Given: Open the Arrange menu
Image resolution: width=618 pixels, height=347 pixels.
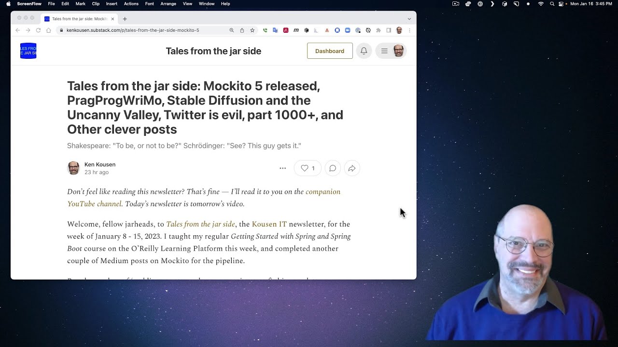Looking at the screenshot, I should (169, 3).
